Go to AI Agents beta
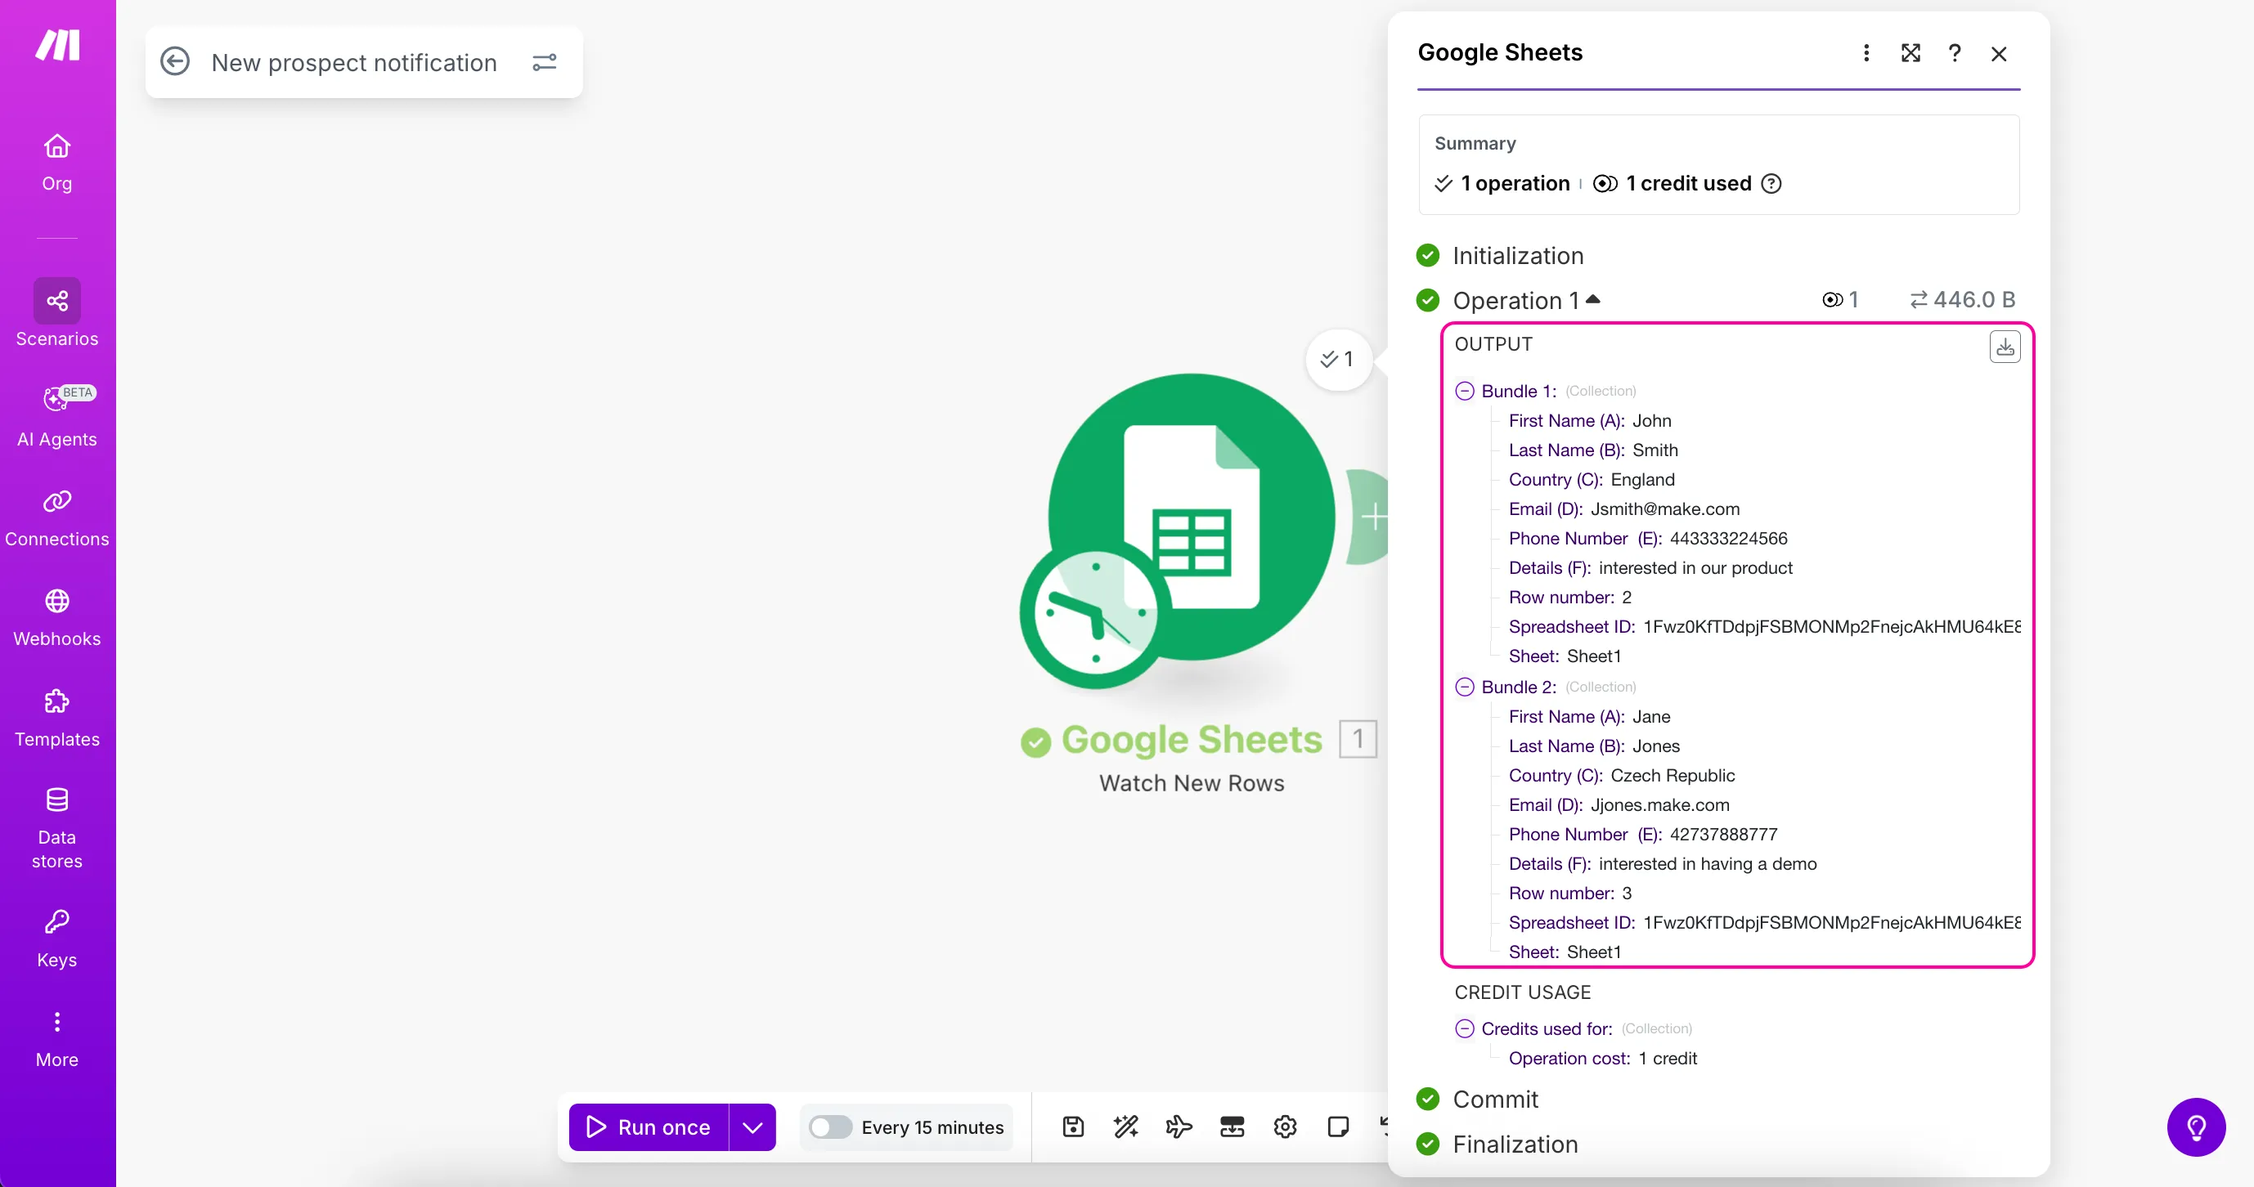 coord(57,415)
